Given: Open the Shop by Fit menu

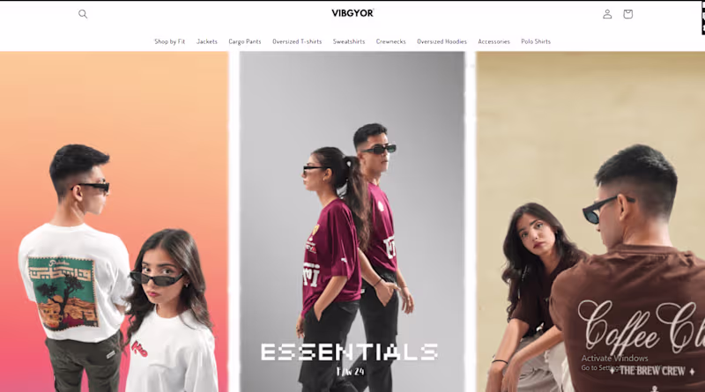Looking at the screenshot, I should 169,41.
